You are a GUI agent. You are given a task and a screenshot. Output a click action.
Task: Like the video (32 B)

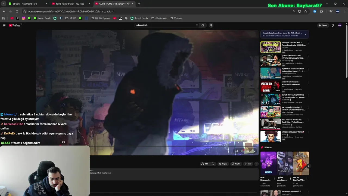[x=205, y=164]
